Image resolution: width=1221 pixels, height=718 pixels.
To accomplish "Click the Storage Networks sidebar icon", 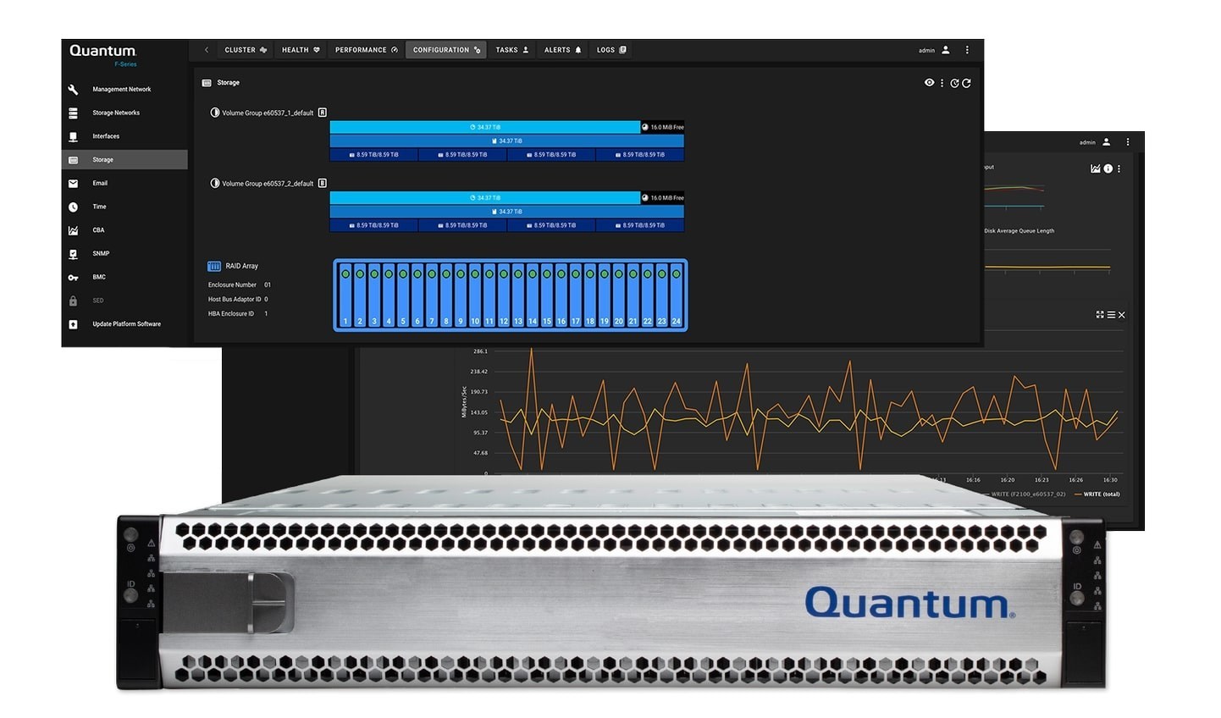I will pyautogui.click(x=74, y=113).
